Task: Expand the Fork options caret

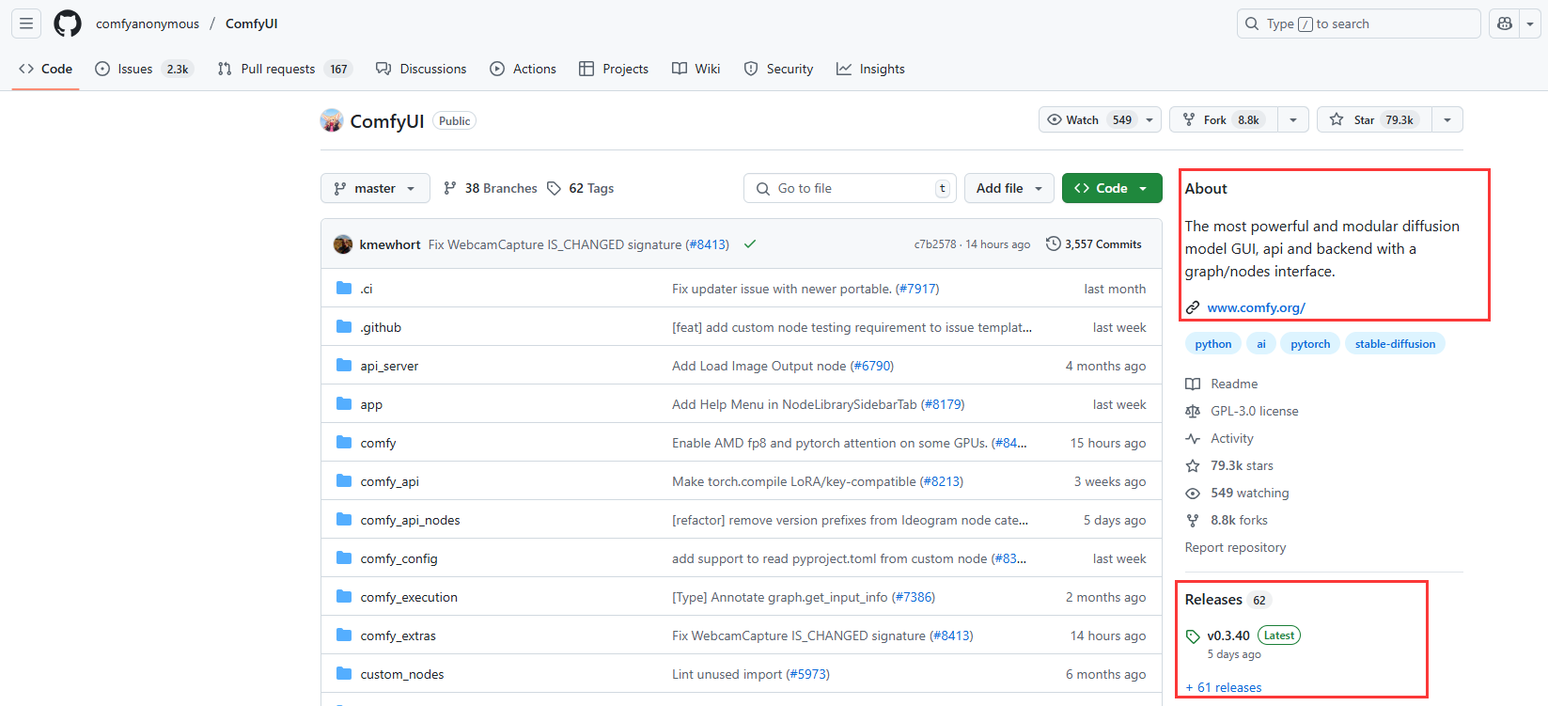Action: [1293, 119]
